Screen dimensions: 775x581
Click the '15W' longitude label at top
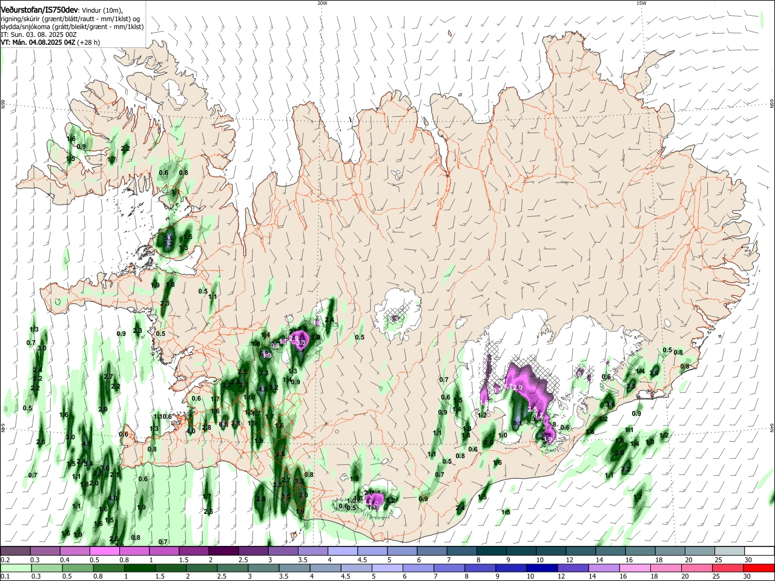[641, 3]
